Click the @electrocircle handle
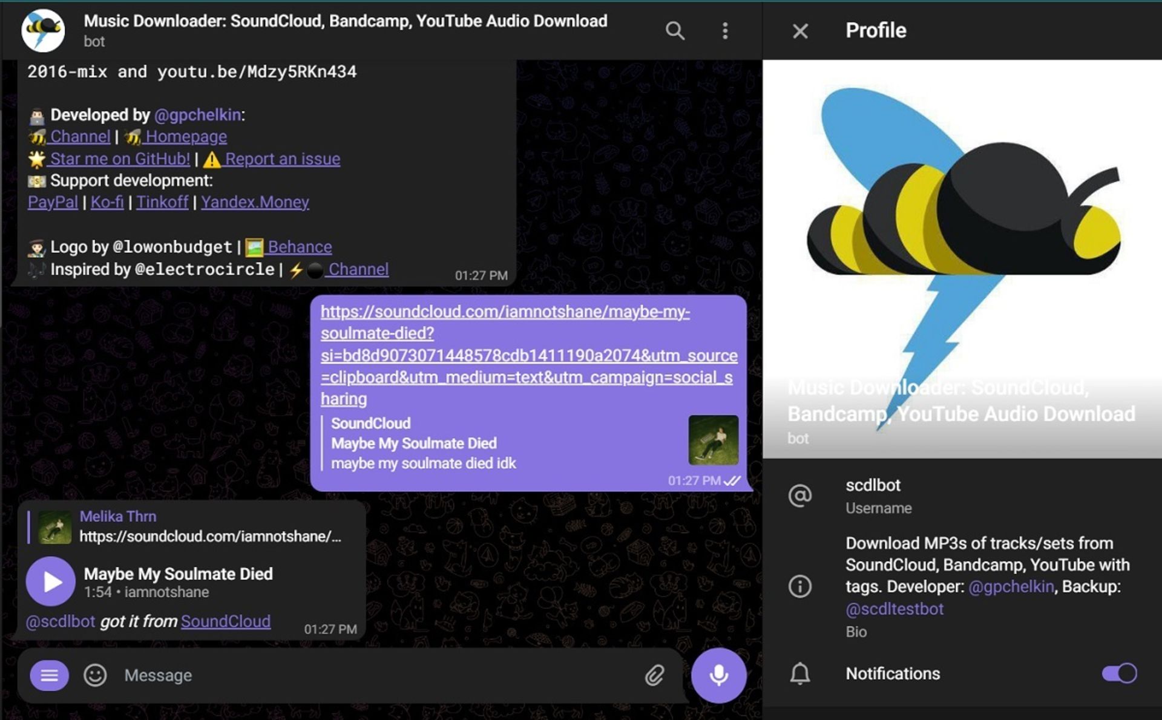Viewport: 1162px width, 720px height. coord(205,269)
